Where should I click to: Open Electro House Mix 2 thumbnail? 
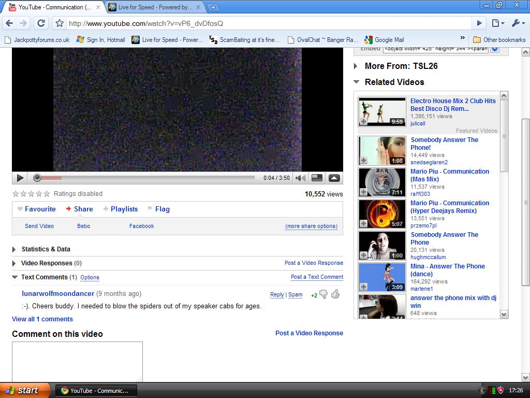click(382, 112)
